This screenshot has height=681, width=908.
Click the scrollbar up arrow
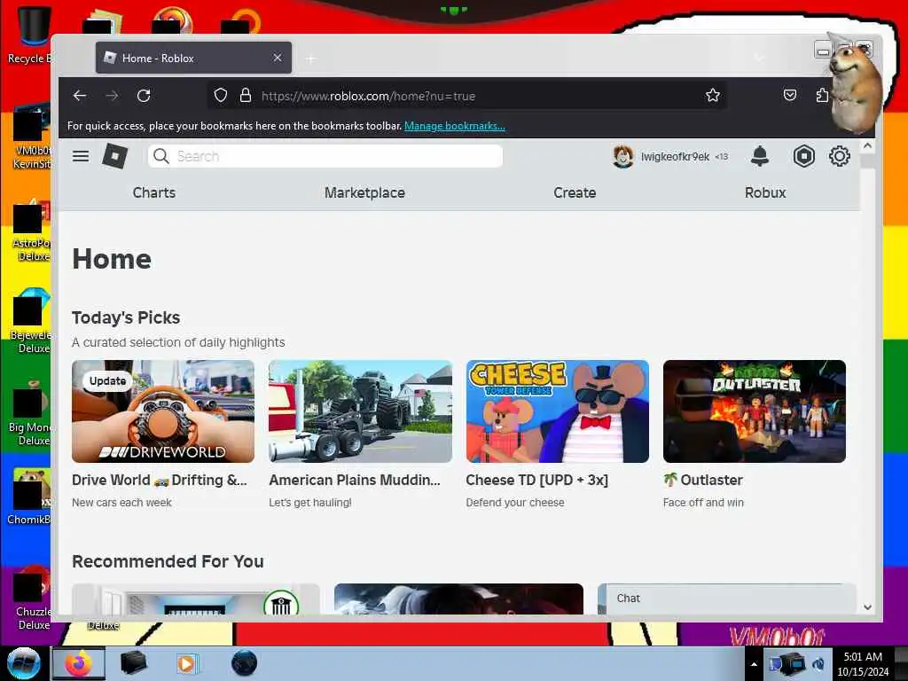click(867, 146)
